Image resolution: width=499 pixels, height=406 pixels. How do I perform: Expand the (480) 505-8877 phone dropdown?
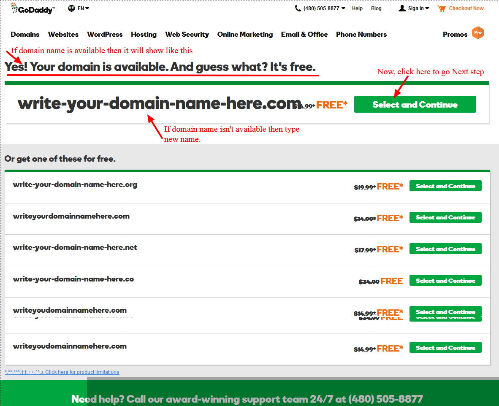(343, 8)
